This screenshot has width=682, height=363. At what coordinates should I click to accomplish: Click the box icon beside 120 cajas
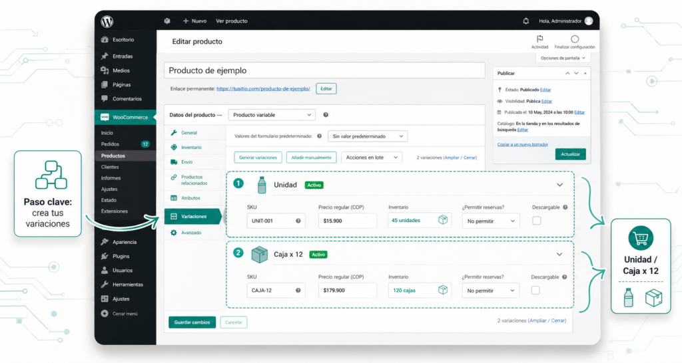(443, 290)
